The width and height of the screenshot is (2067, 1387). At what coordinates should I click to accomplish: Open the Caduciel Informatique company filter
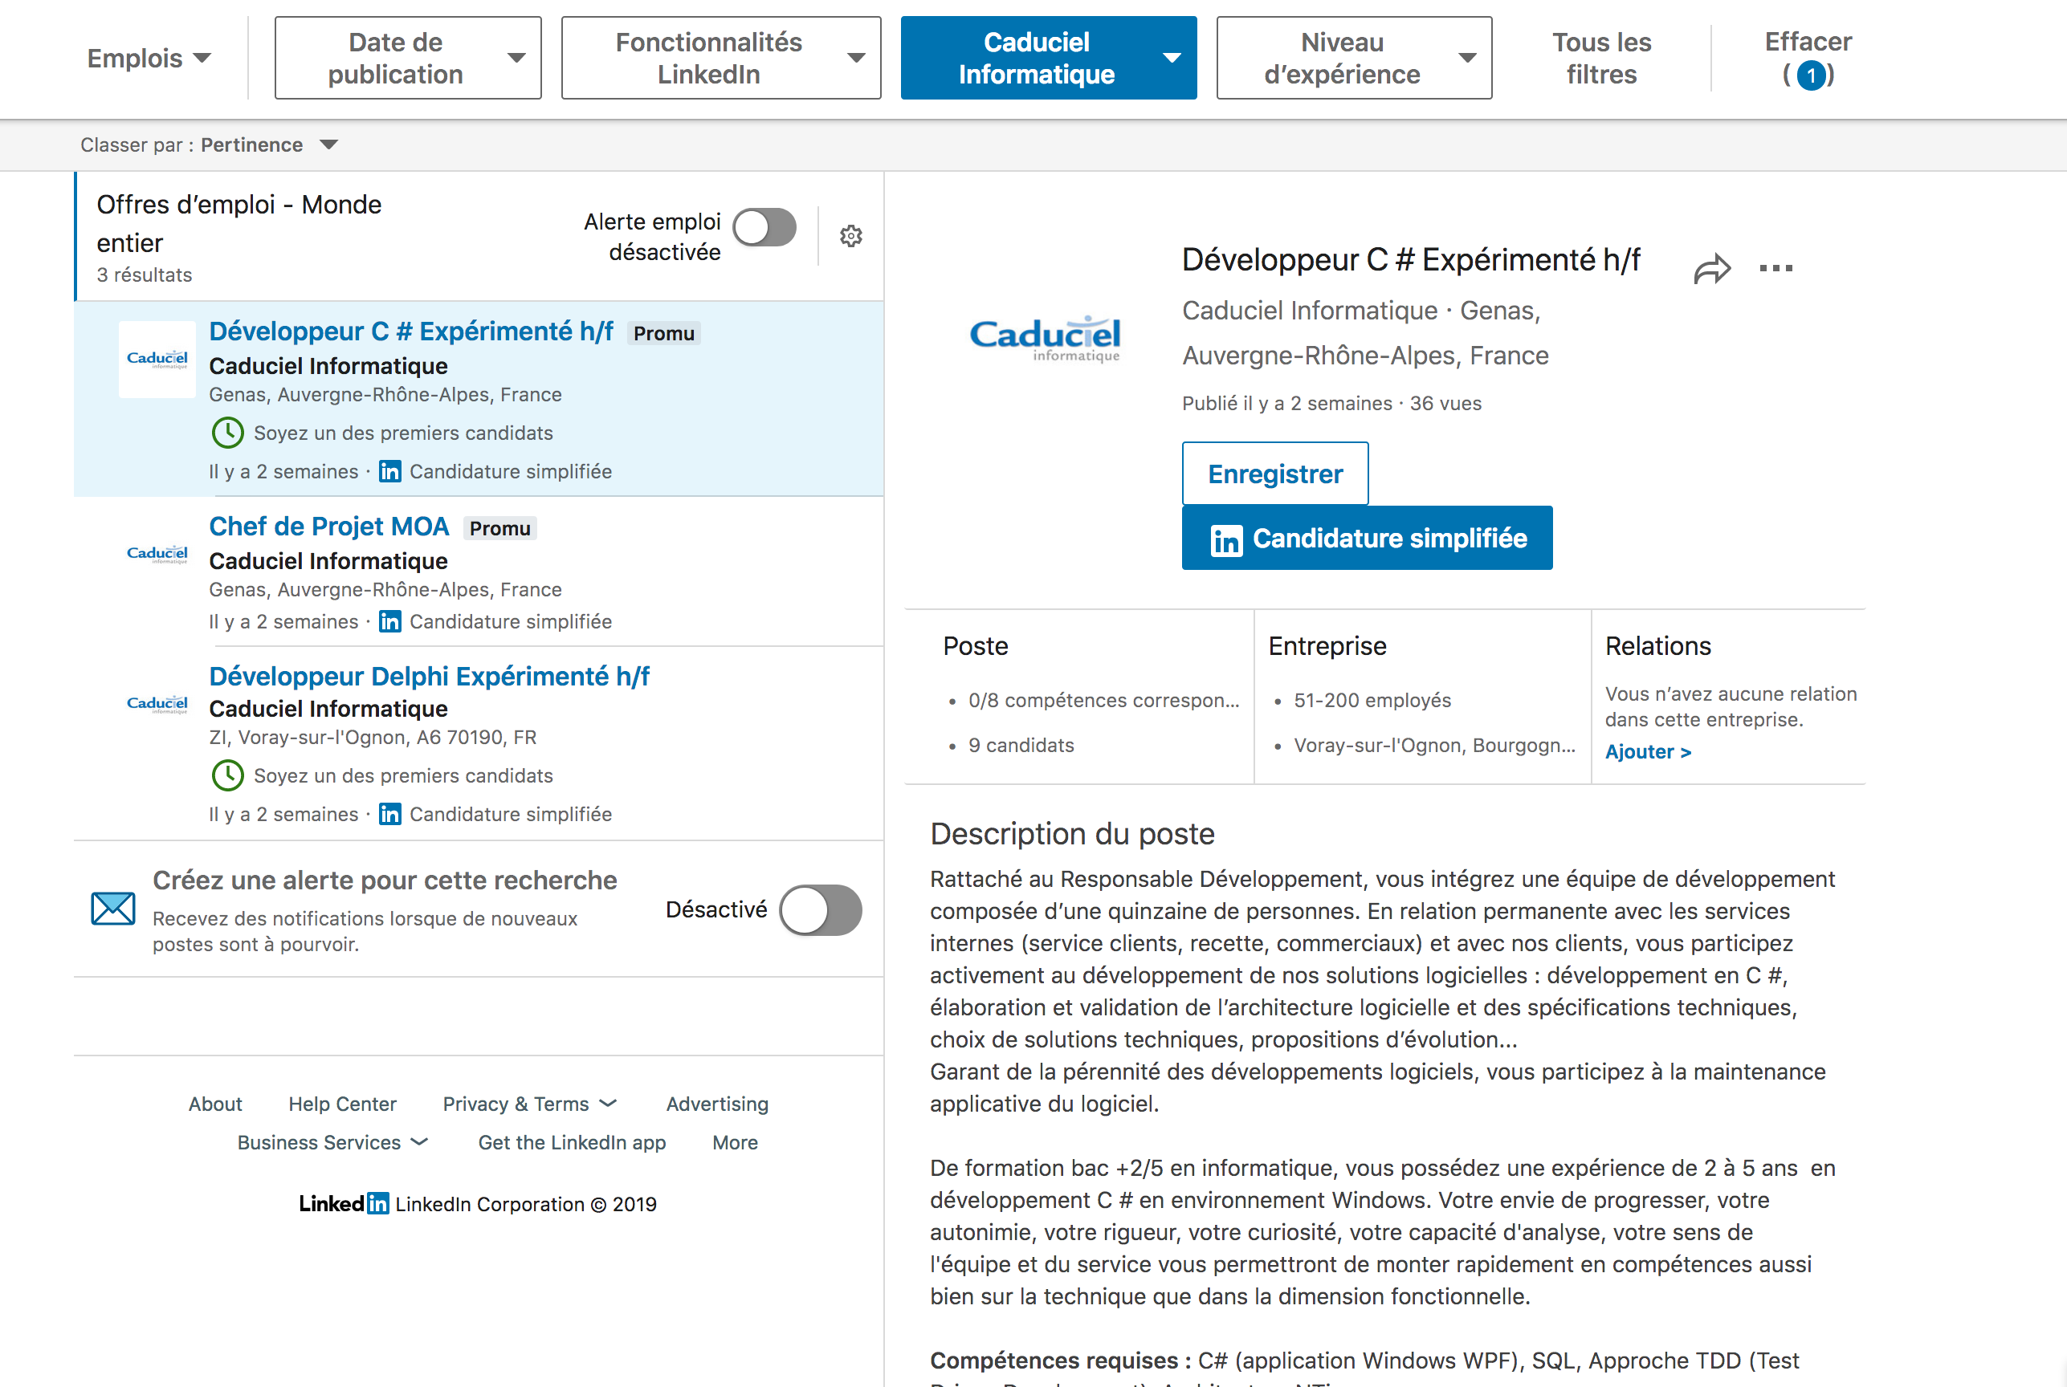pos(1049,58)
